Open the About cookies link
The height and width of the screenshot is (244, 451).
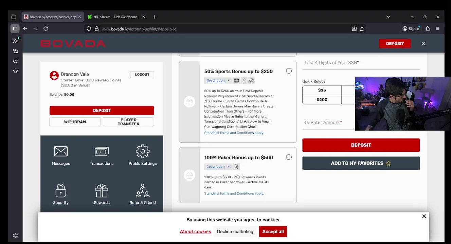pos(195,231)
